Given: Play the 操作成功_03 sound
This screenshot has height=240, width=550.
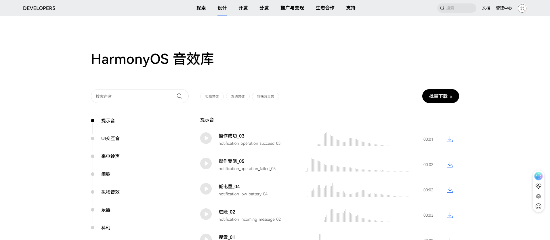Looking at the screenshot, I should point(206,138).
